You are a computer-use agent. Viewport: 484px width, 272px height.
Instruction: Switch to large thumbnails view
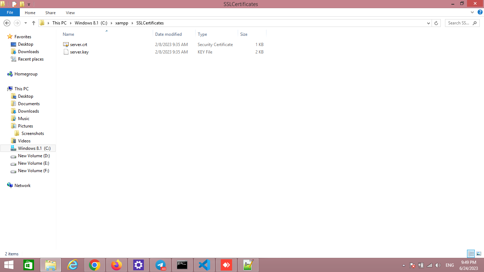tap(478, 254)
